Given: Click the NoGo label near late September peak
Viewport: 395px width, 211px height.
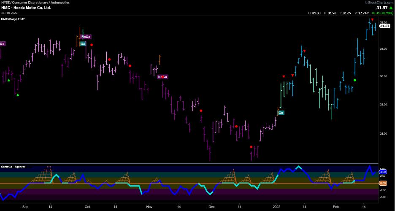Looking at the screenshot, I should point(86,37).
